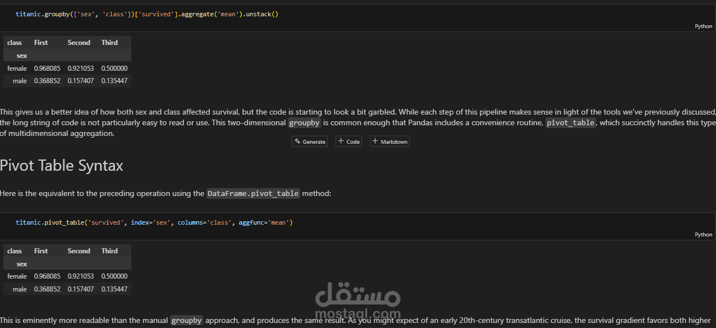Click the survival value 0.968085 in the top table
Image resolution: width=716 pixels, height=328 pixels.
(47, 68)
